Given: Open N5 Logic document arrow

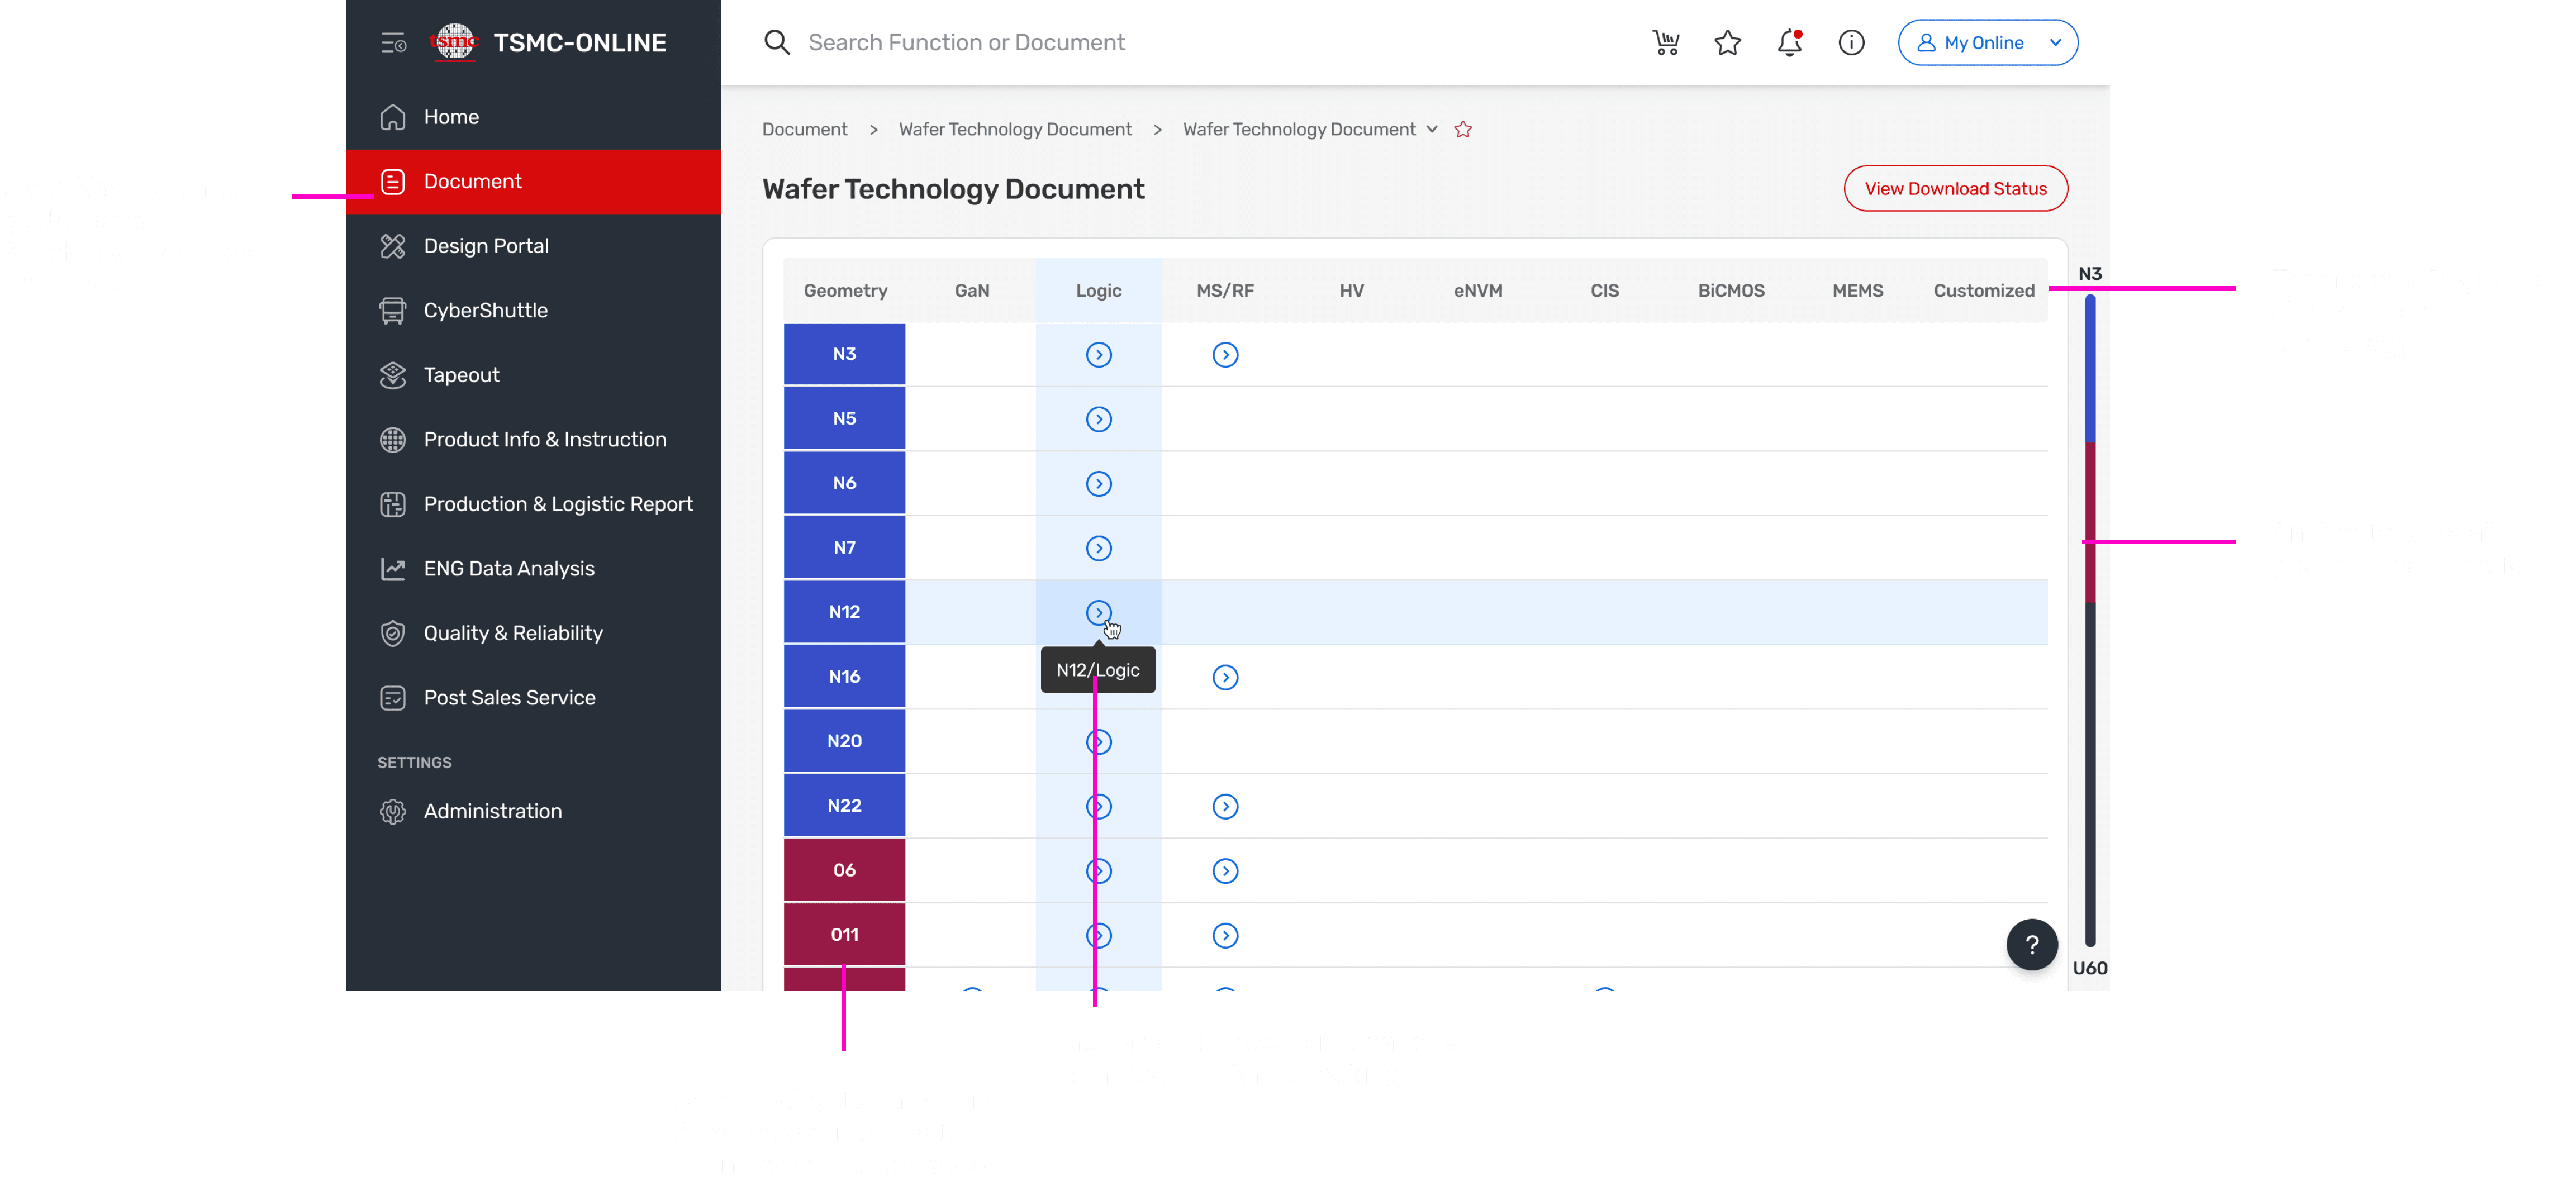Looking at the screenshot, I should pyautogui.click(x=1098, y=419).
